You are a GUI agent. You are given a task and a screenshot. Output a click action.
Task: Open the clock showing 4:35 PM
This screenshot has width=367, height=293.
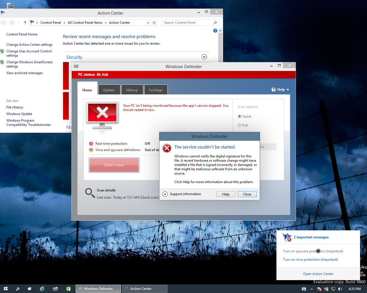(x=354, y=289)
